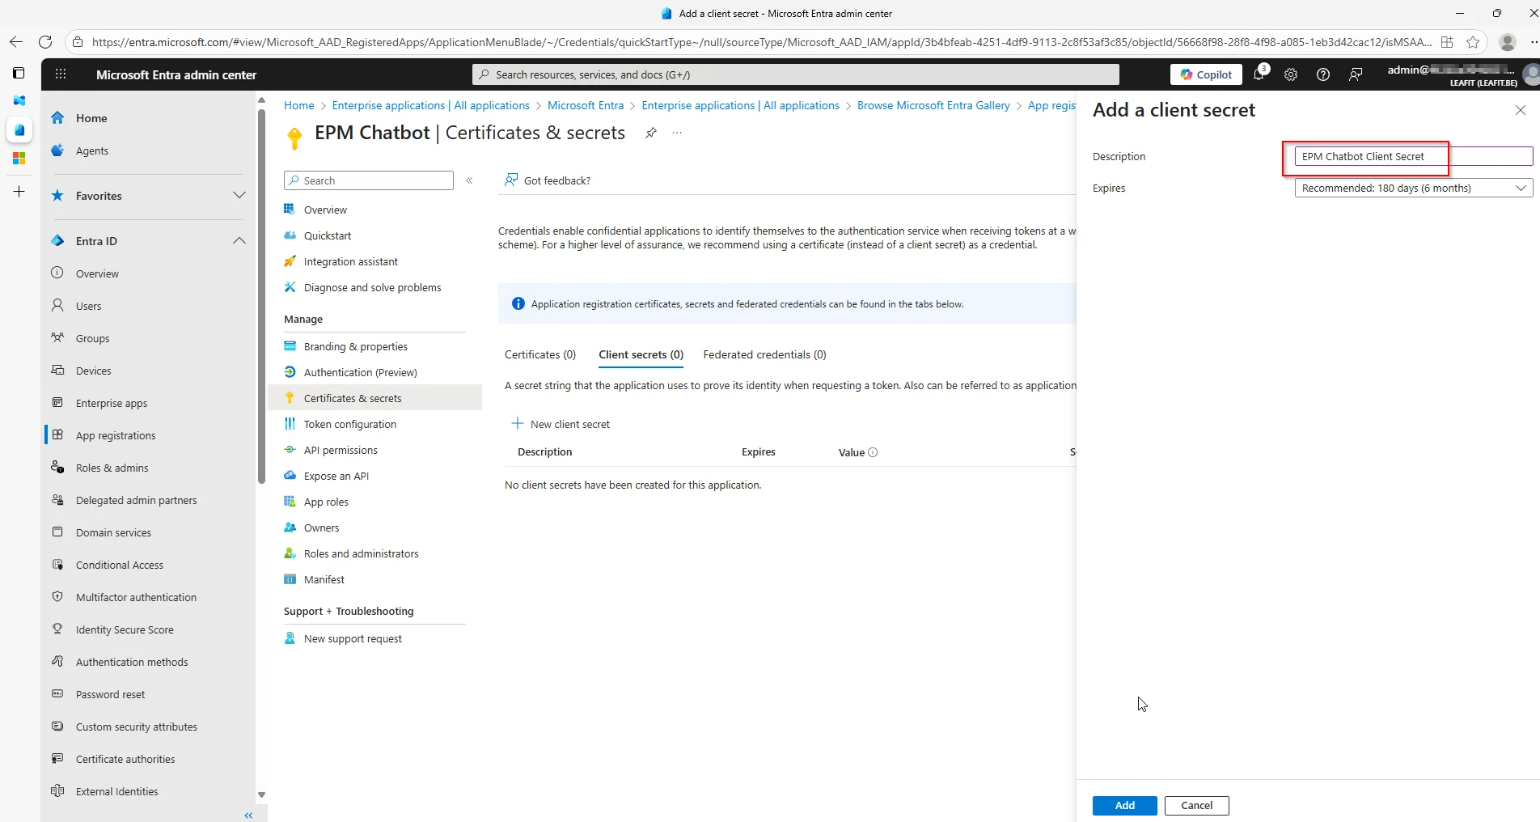Open Agents in left navigation
1540x822 pixels.
pos(92,150)
